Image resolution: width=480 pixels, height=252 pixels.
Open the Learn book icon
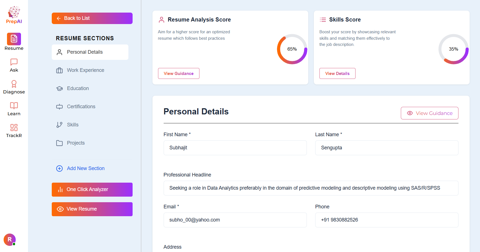[14, 105]
